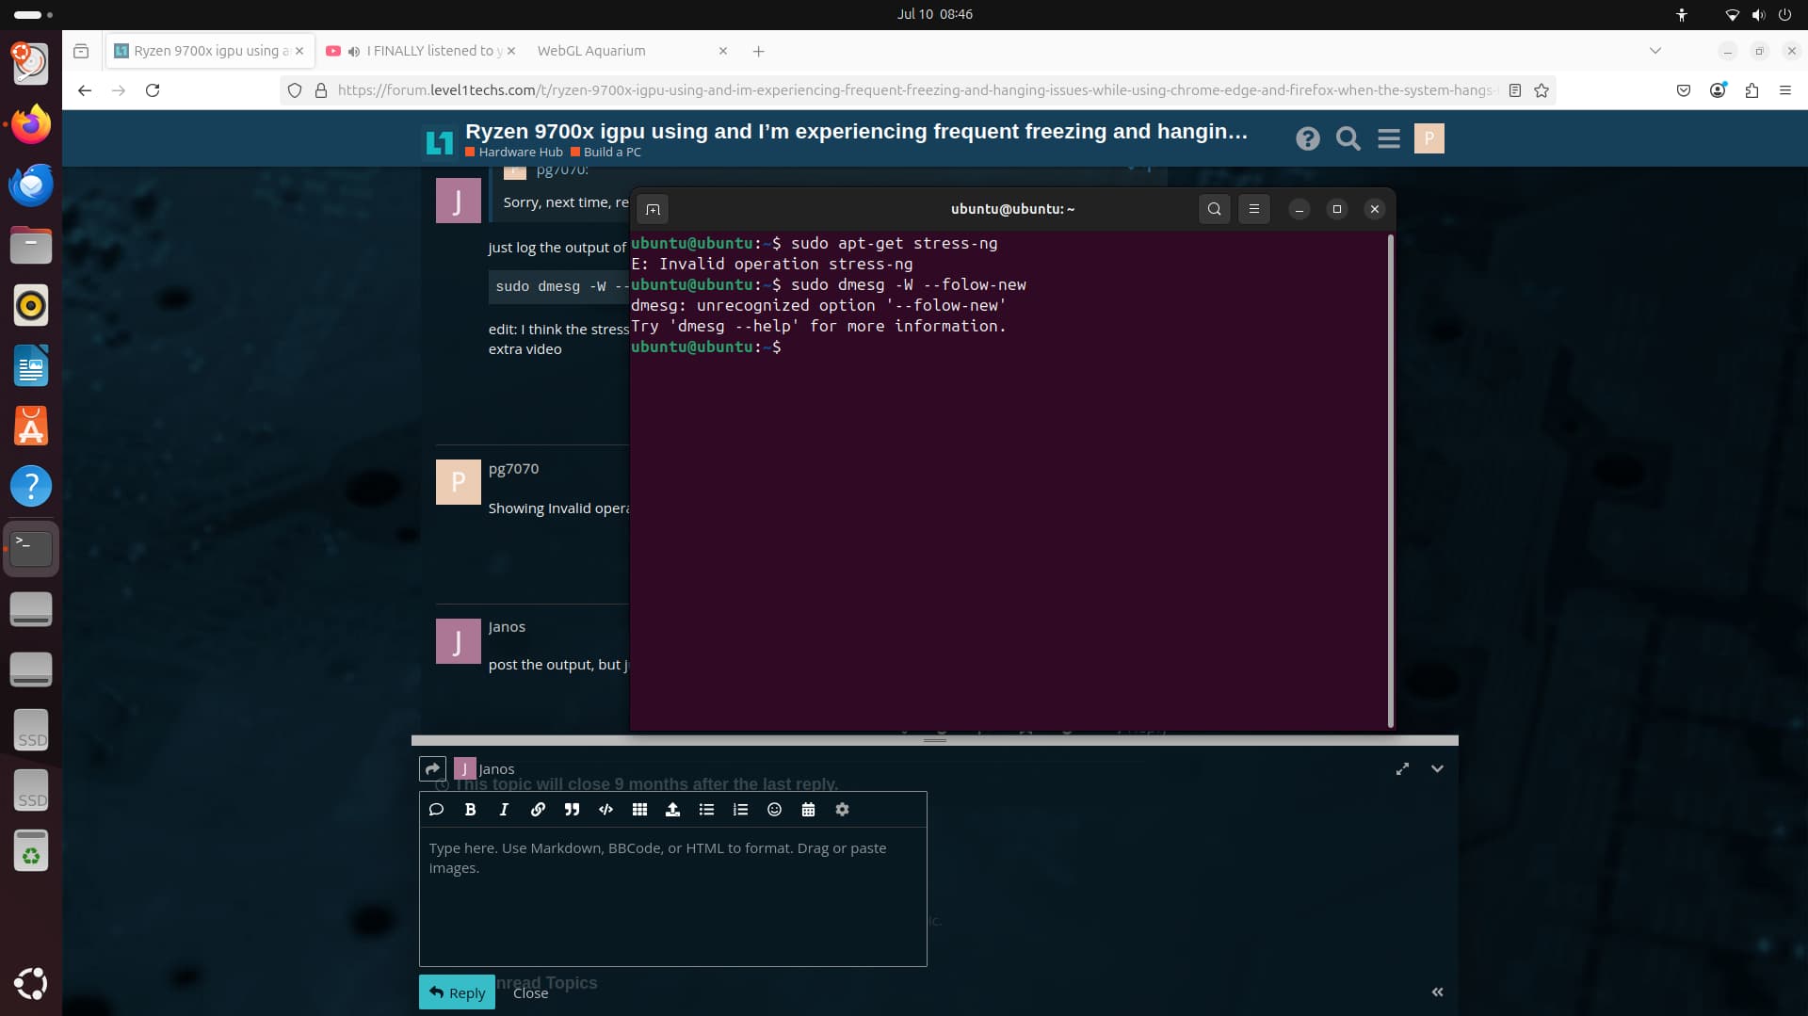The width and height of the screenshot is (1808, 1016).
Task: Insert date and time with calendar icon
Action: [x=808, y=810]
